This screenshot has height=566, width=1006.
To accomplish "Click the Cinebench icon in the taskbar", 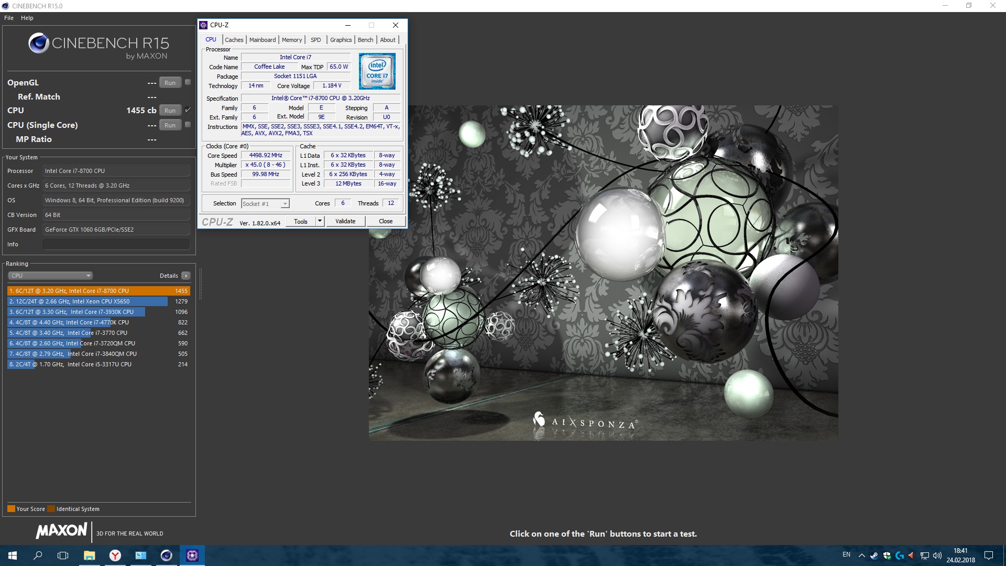I will 166,556.
